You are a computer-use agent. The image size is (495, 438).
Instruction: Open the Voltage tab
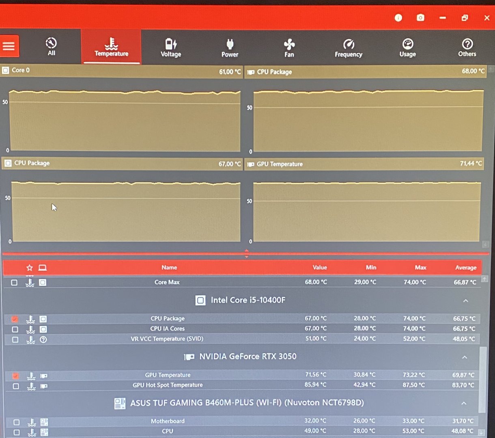171,48
